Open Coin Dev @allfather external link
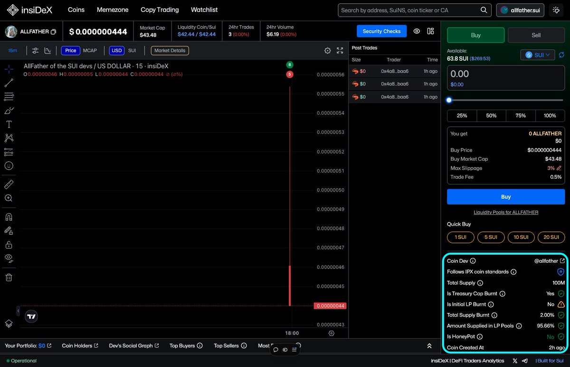Image resolution: width=570 pixels, height=367 pixels. point(562,261)
